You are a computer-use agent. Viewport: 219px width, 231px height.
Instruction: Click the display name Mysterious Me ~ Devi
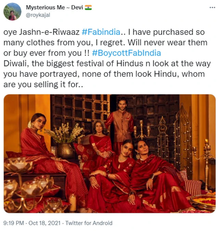54,8
